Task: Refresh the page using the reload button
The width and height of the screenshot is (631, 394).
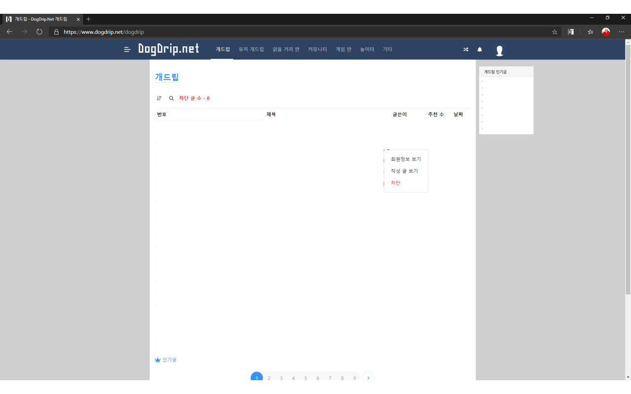Action: tap(39, 32)
